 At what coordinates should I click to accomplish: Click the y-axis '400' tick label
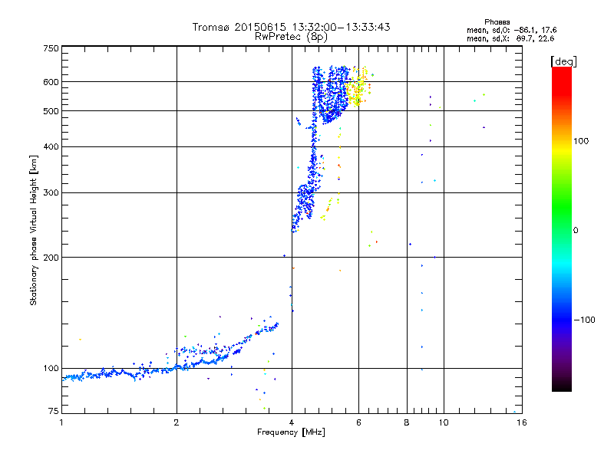tap(51, 147)
